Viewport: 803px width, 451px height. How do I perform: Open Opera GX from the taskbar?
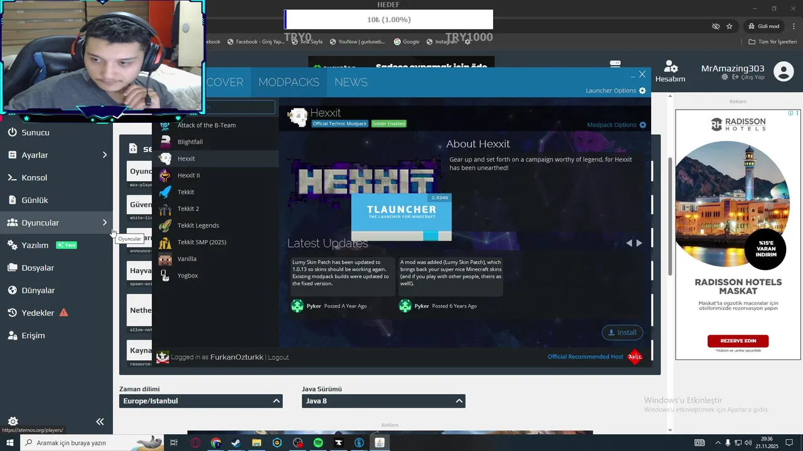[x=195, y=443]
